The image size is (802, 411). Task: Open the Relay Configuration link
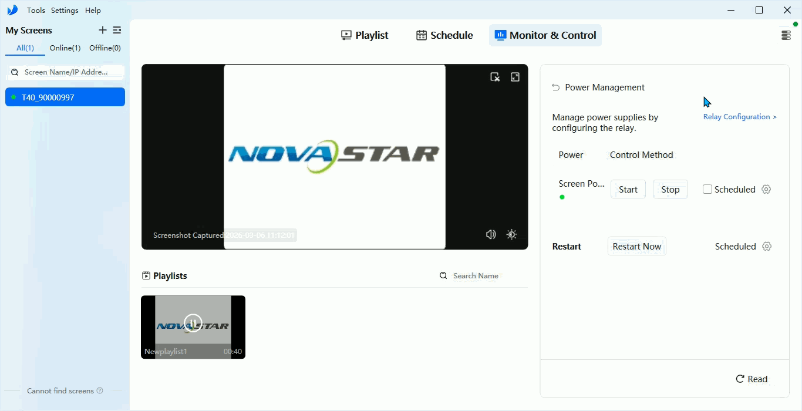pyautogui.click(x=740, y=117)
